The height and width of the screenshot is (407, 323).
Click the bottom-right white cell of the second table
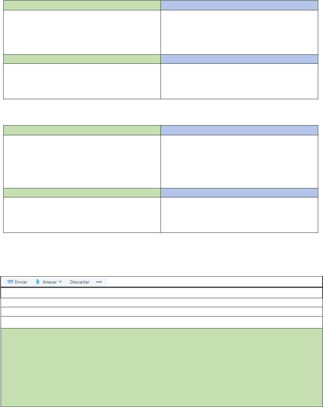click(239, 215)
